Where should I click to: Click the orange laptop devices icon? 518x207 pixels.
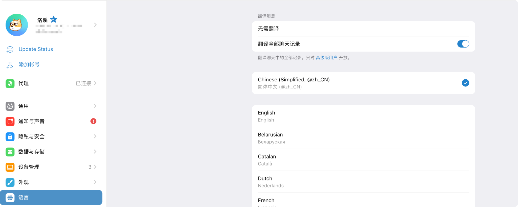[10, 167]
